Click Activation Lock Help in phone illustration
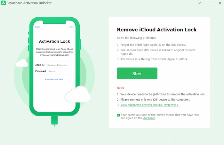Screen dimensions: 224x145 (x=54, y=79)
